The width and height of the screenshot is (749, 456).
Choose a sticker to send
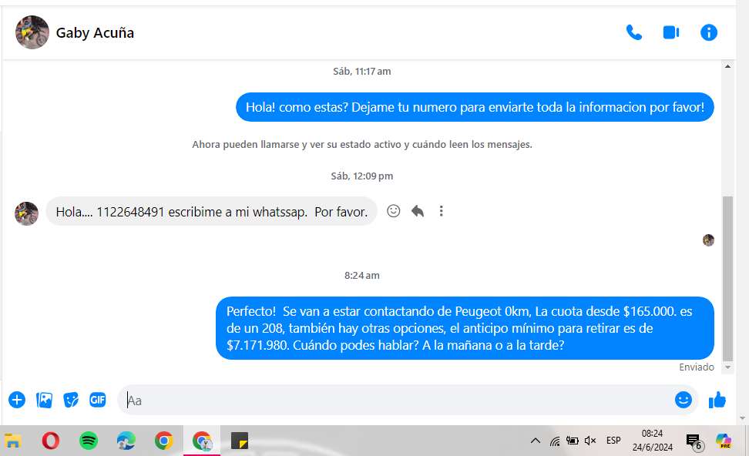tap(71, 400)
